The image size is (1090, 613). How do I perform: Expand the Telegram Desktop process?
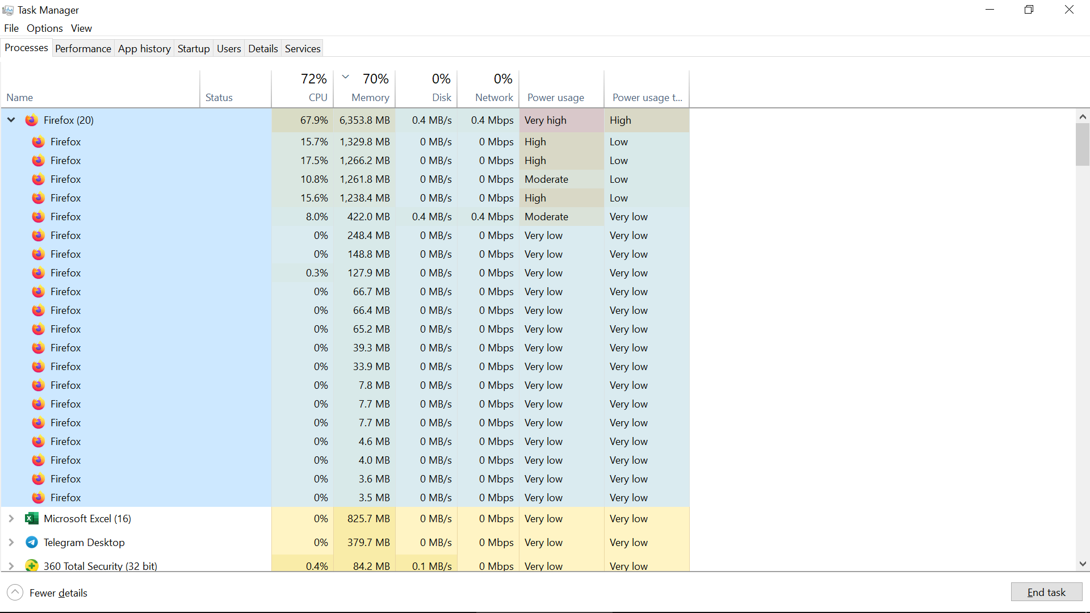click(11, 543)
